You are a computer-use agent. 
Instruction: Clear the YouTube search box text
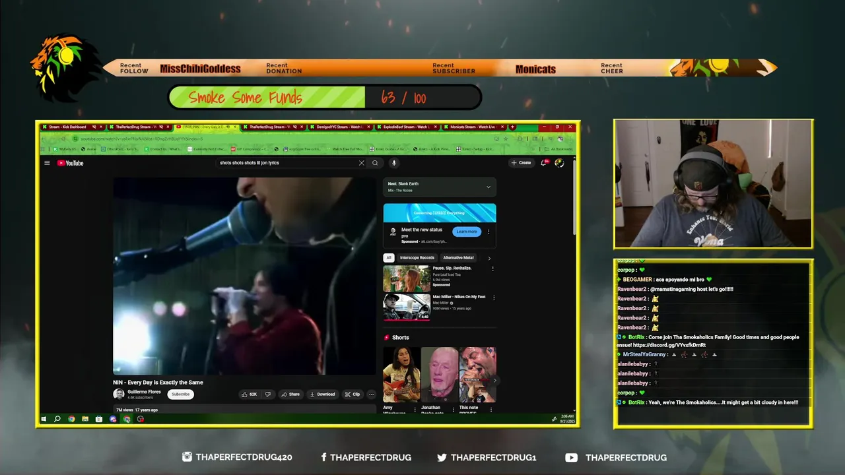coord(361,163)
